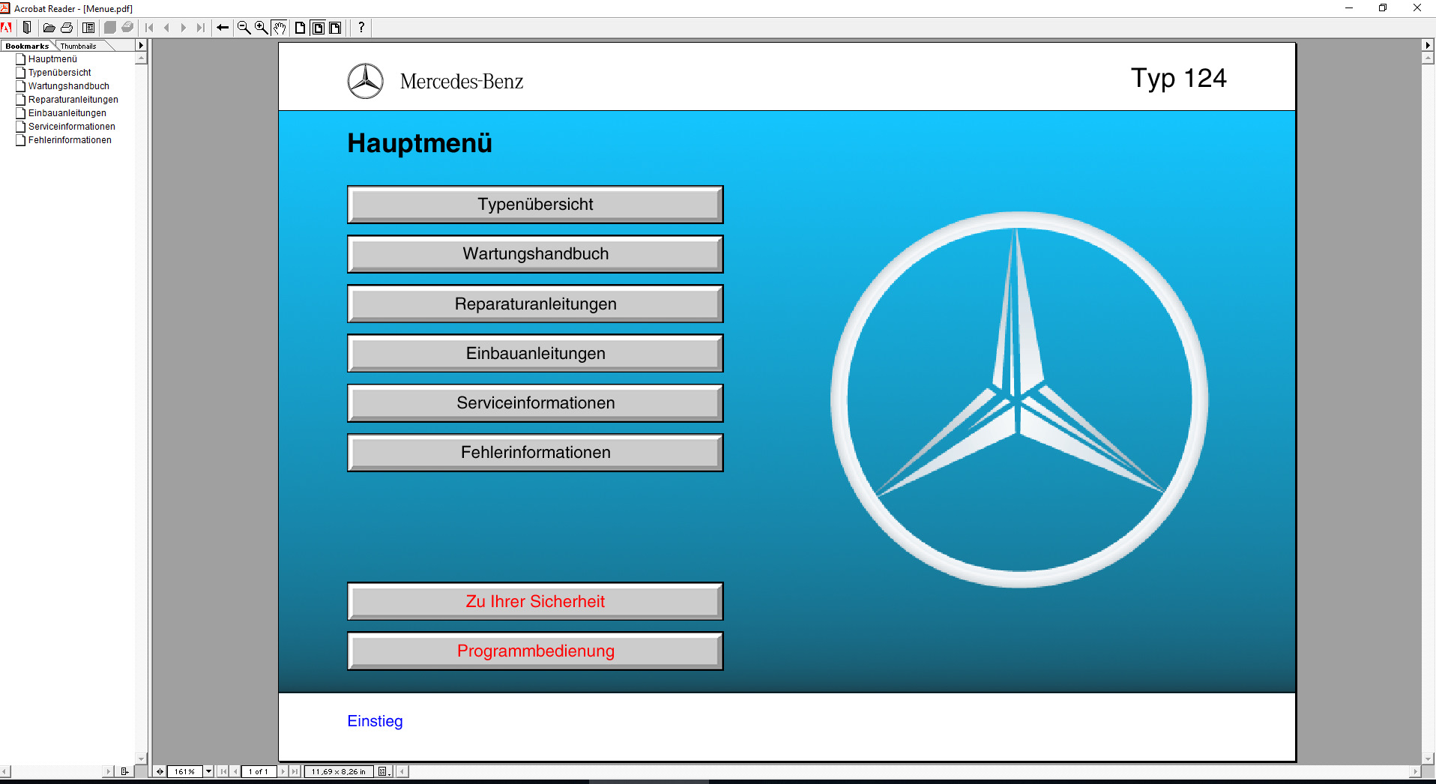Screen dimensions: 1436x784
Task: Select the Typenübersicht bookmark
Action: (x=60, y=73)
